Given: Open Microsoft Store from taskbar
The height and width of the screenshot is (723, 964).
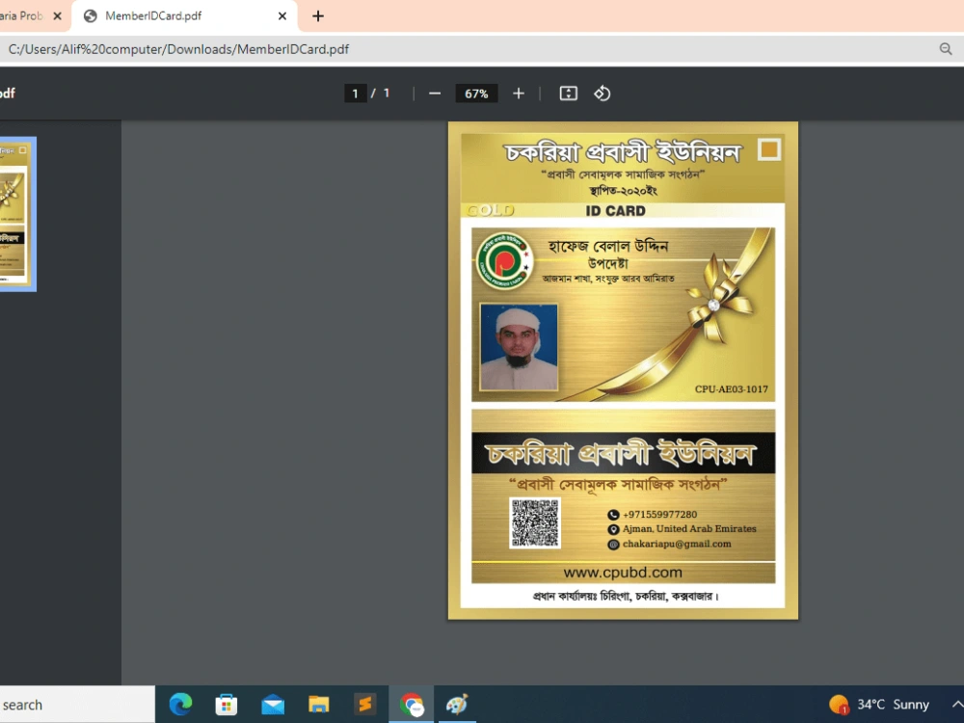Looking at the screenshot, I should 227,705.
